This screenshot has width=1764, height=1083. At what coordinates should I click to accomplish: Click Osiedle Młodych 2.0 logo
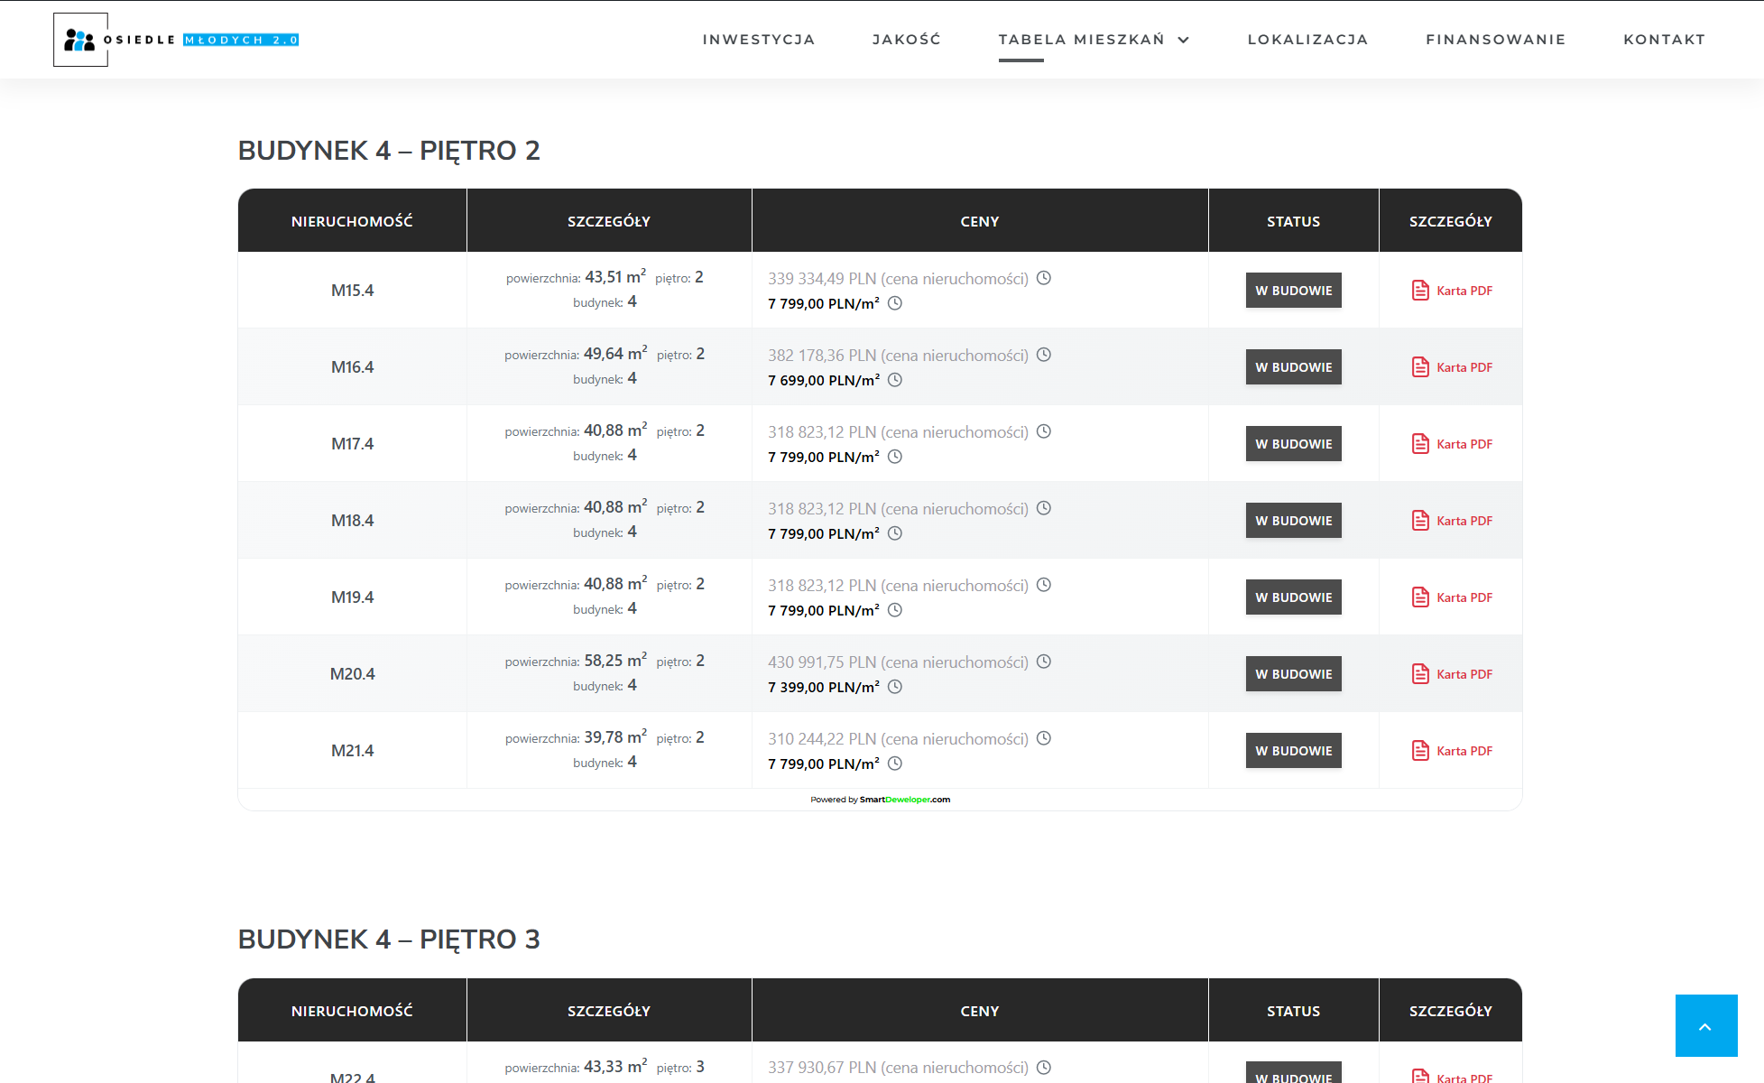pyautogui.click(x=177, y=40)
